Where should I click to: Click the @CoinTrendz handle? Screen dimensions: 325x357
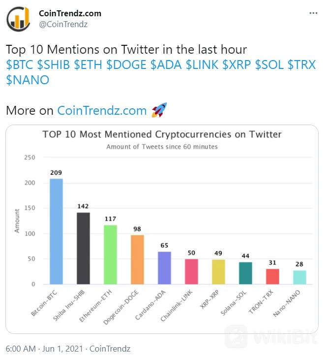coord(63,24)
